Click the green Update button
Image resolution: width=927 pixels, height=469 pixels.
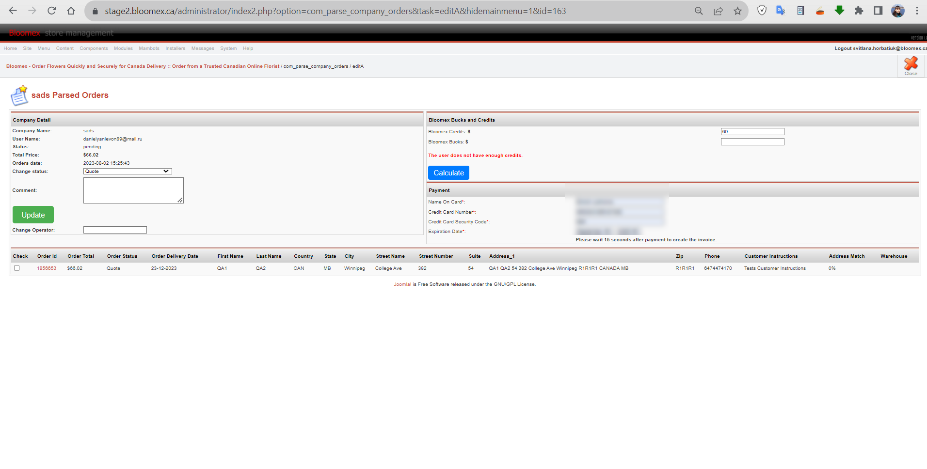(33, 215)
